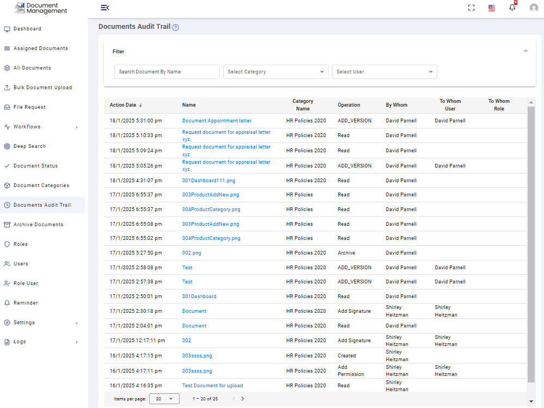This screenshot has width=544, height=408.
Task: Expand the Logs submenu arrow
Action: (77, 342)
